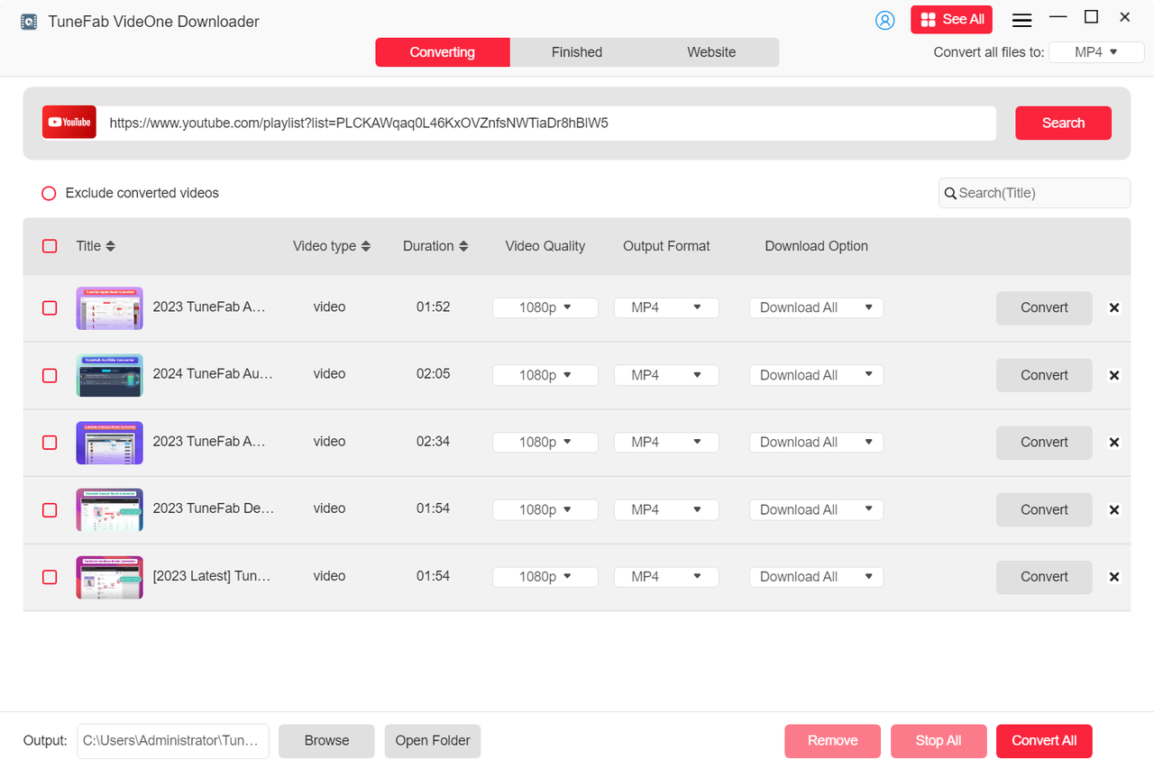Open MP4 format dropdown for [2023 Latest] Tun…
The height and width of the screenshot is (769, 1154).
click(666, 577)
